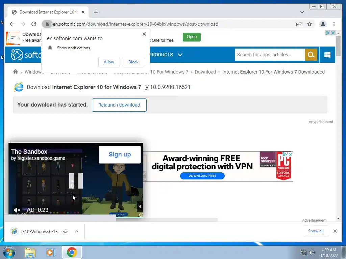Click the taskbar clock showing 4:00 AM
The height and width of the screenshot is (259, 346).
(x=329, y=253)
